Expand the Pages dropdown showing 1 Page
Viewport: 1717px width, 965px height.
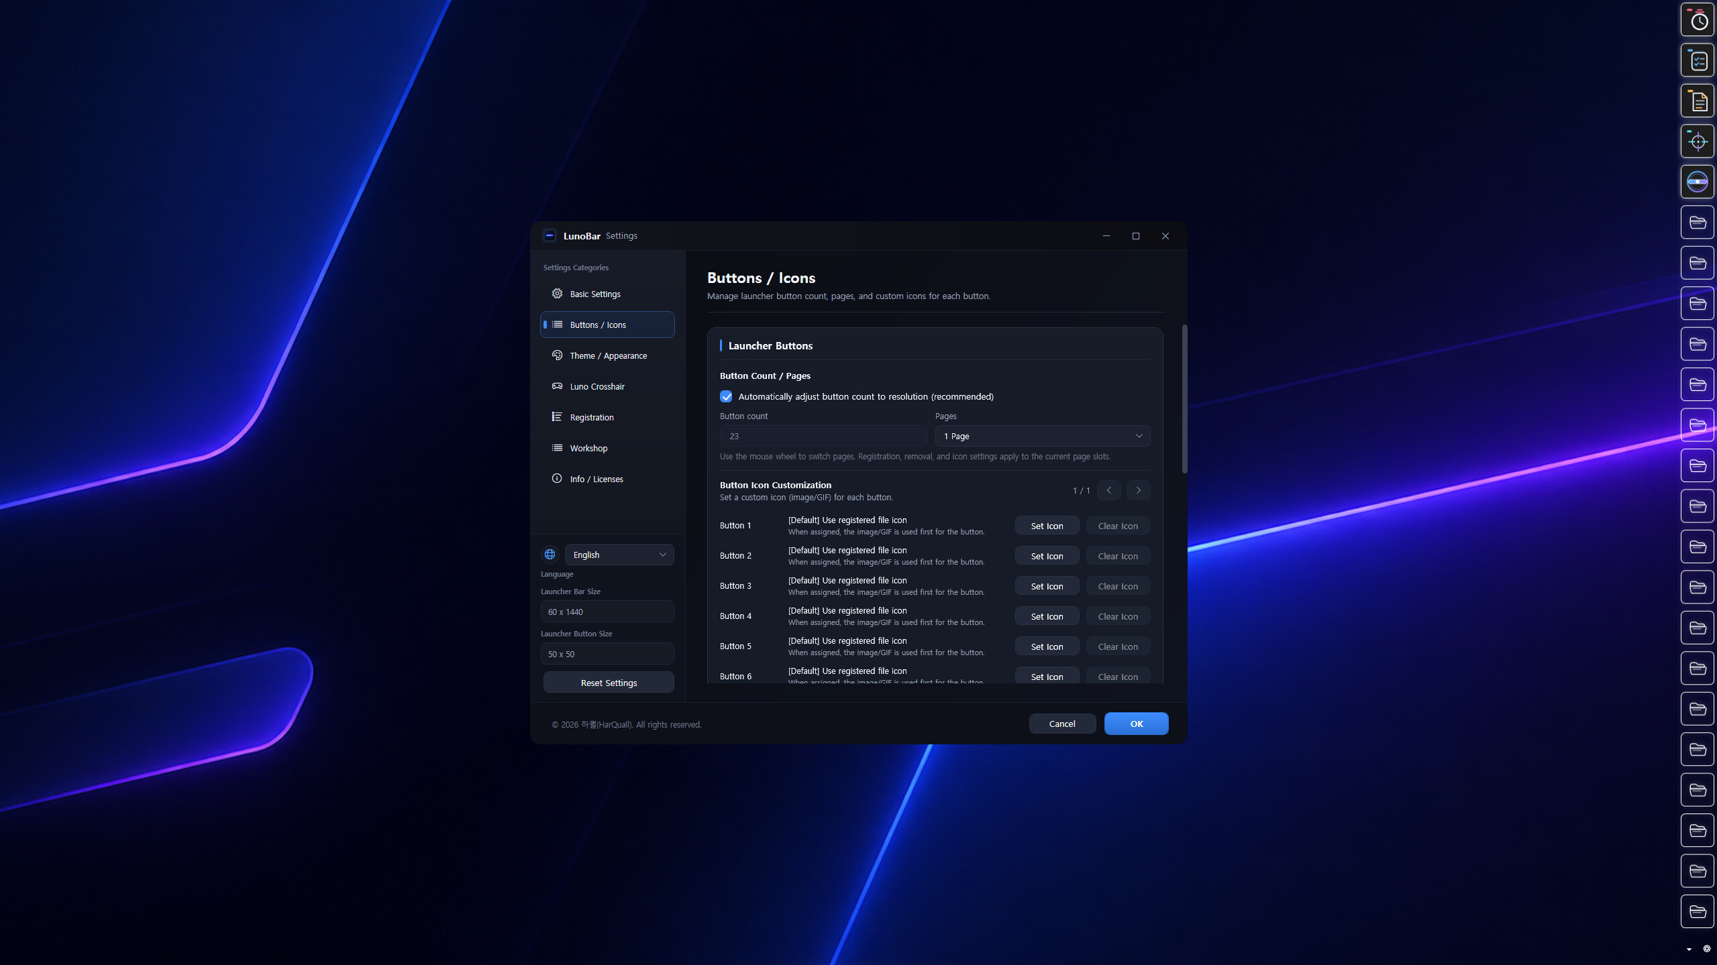(x=1043, y=436)
